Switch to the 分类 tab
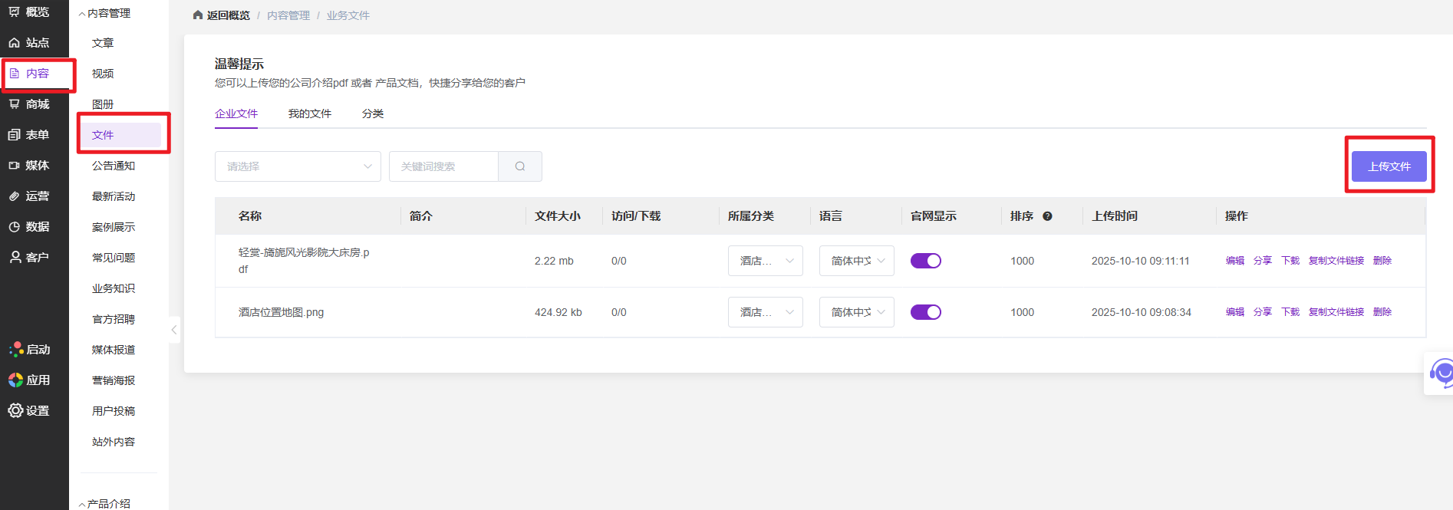Screen dimensions: 1453x510 373,114
